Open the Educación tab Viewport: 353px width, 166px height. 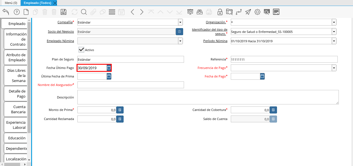click(16, 138)
